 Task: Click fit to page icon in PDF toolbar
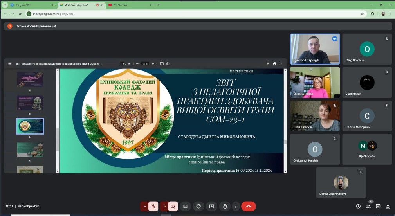[162, 64]
